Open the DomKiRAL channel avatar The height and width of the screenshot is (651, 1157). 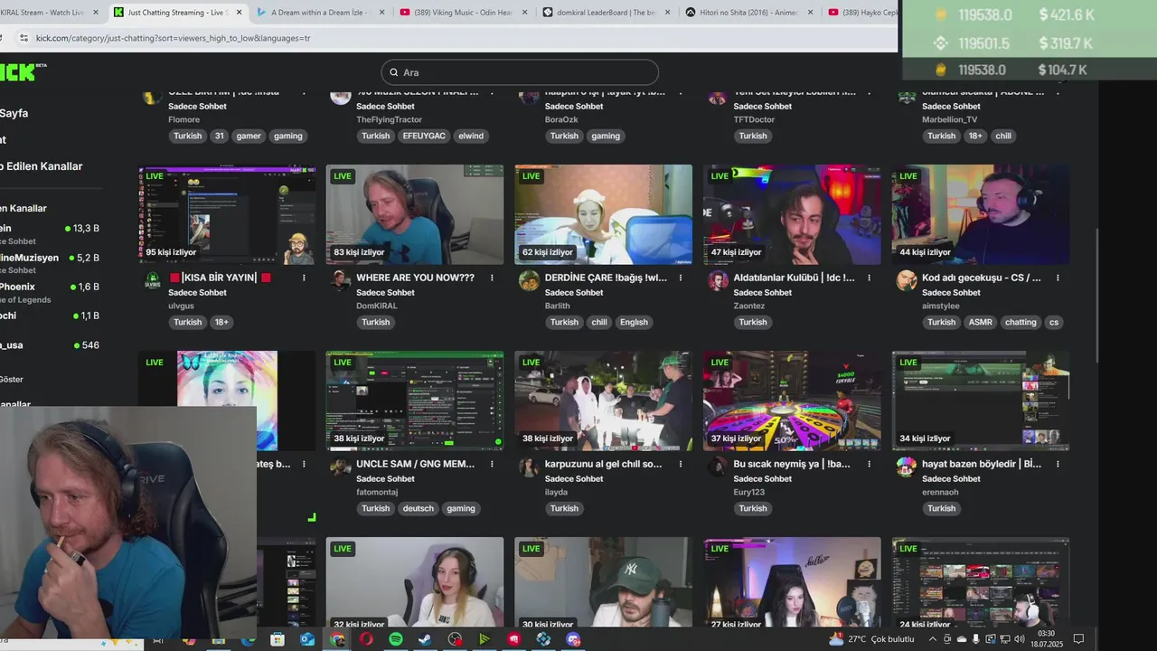[341, 280]
